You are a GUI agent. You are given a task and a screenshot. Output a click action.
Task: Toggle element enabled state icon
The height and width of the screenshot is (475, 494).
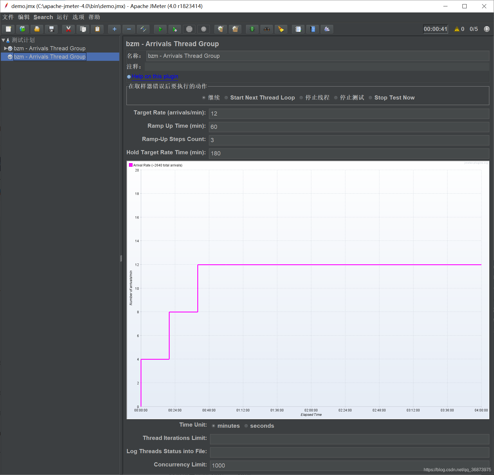(143, 29)
